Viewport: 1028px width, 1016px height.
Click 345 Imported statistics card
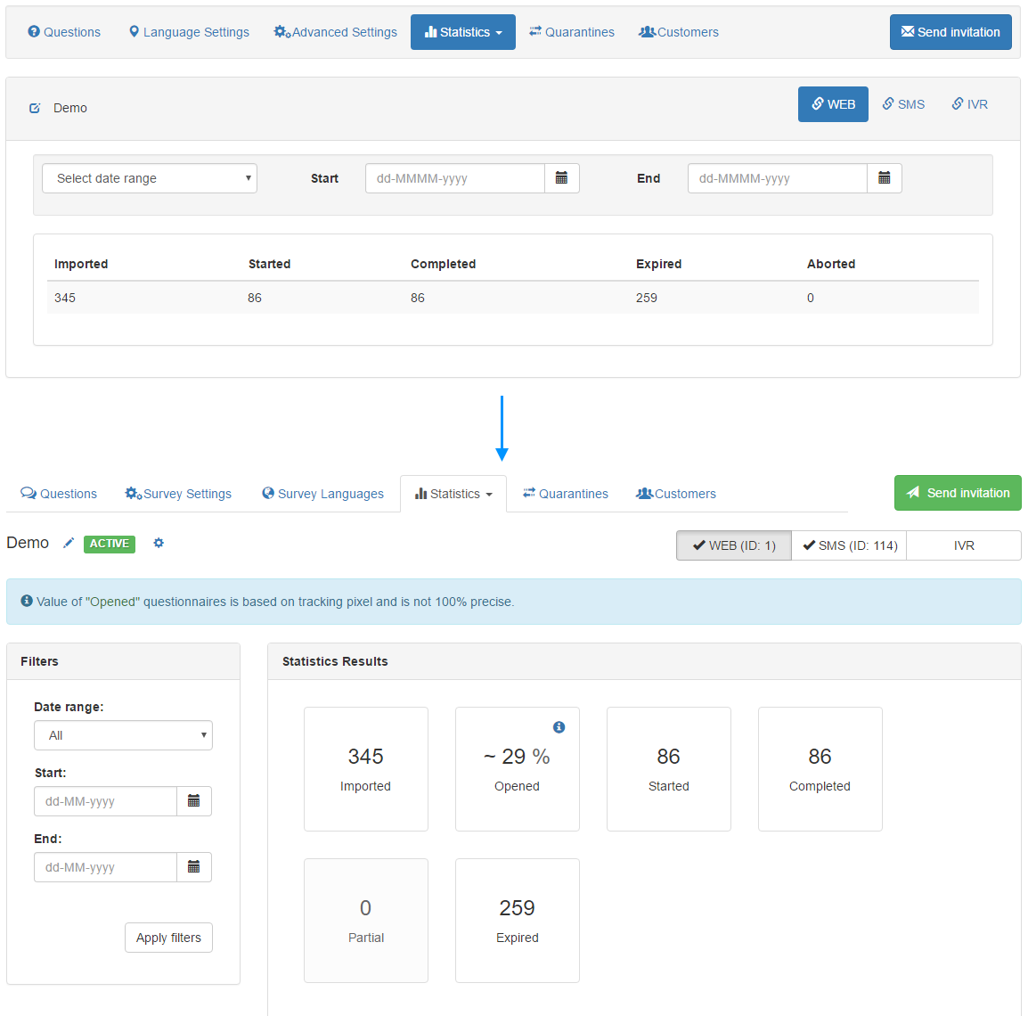(366, 769)
